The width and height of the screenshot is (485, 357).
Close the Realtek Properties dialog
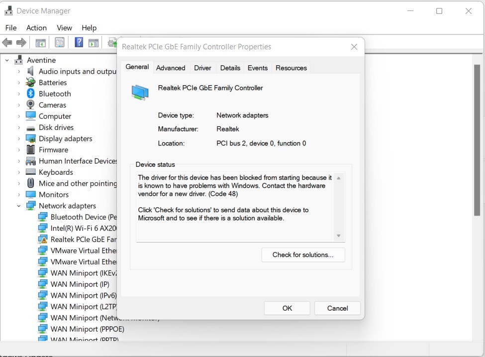pyautogui.click(x=354, y=47)
